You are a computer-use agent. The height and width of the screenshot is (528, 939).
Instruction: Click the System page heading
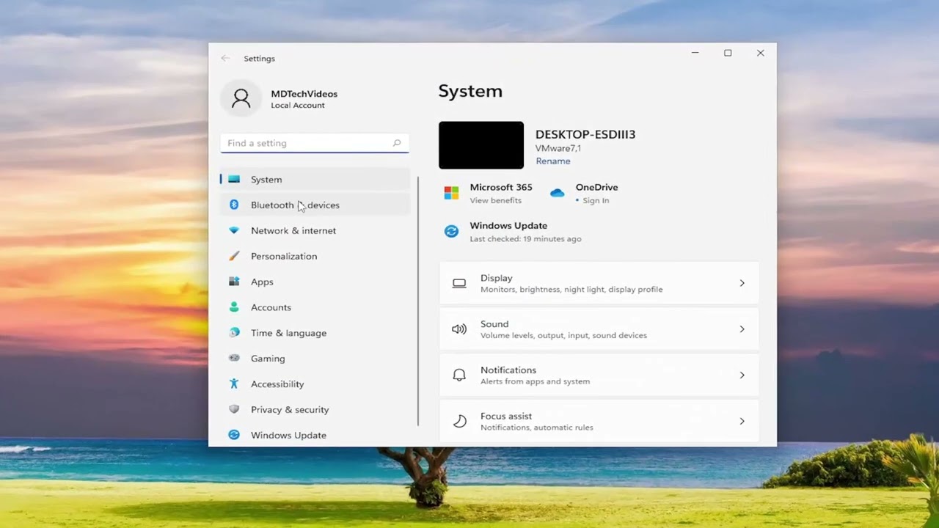point(470,92)
